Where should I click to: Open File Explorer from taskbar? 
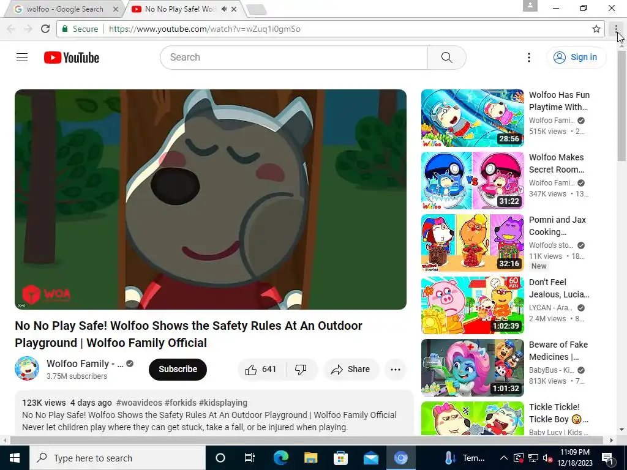[x=310, y=458]
